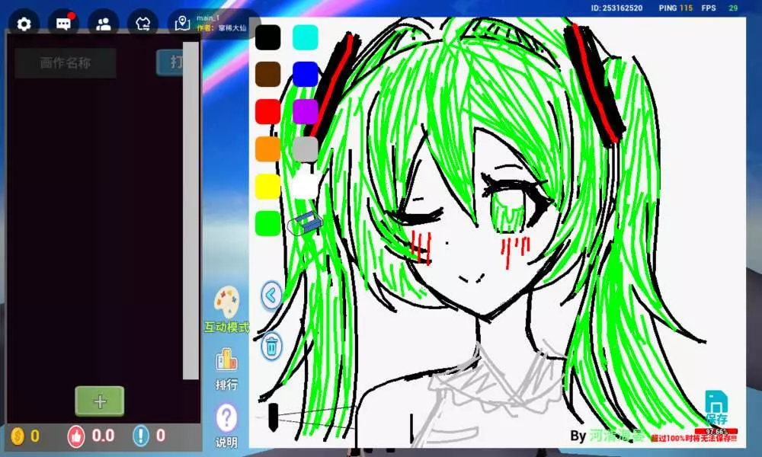The image size is (762, 457).
Task: Click the trash can clear button
Action: click(x=271, y=346)
